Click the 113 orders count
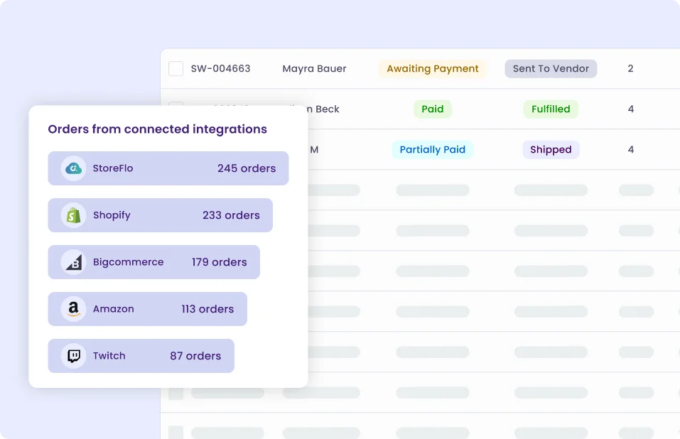680x439 pixels. point(207,308)
